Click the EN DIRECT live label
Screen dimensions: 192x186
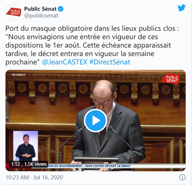pos(19,75)
